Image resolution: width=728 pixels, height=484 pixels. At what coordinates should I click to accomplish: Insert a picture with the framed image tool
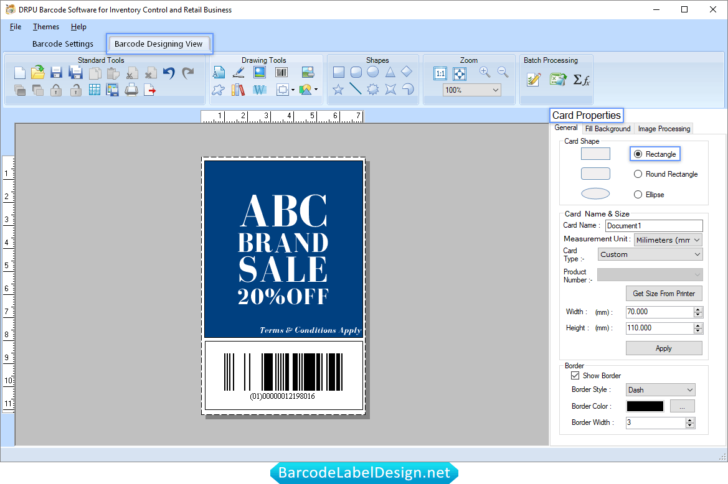260,72
